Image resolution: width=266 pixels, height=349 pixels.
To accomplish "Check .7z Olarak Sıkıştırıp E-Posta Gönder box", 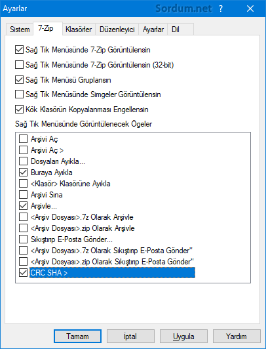I will tap(23, 251).
